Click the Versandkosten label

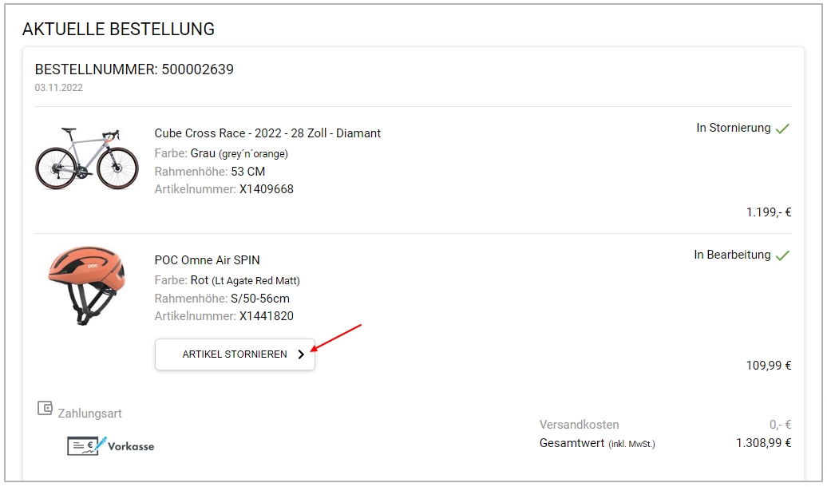pyautogui.click(x=579, y=425)
